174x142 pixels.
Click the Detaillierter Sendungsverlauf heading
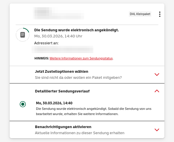tap(62, 91)
